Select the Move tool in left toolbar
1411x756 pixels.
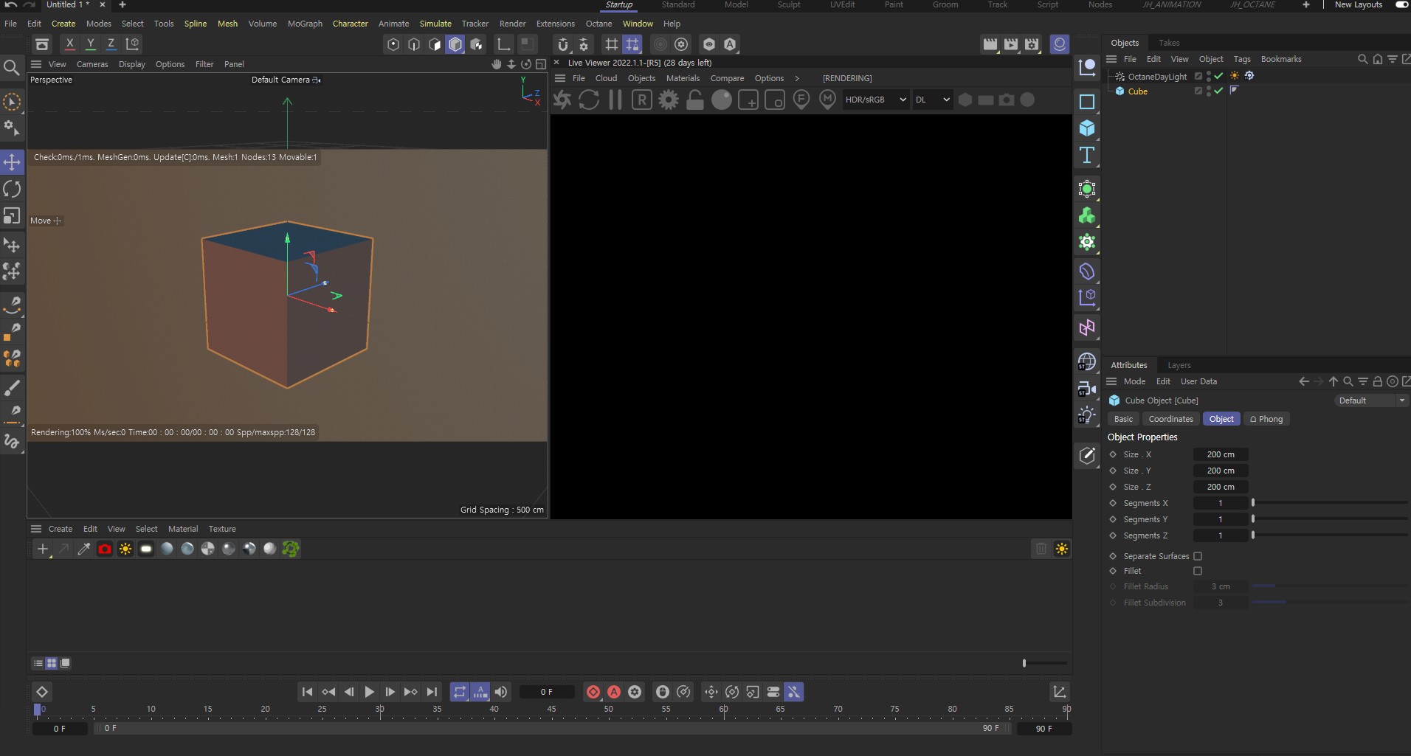point(12,162)
